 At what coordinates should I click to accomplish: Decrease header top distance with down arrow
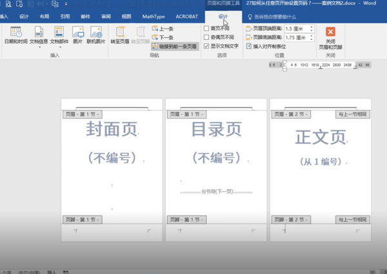click(312, 30)
